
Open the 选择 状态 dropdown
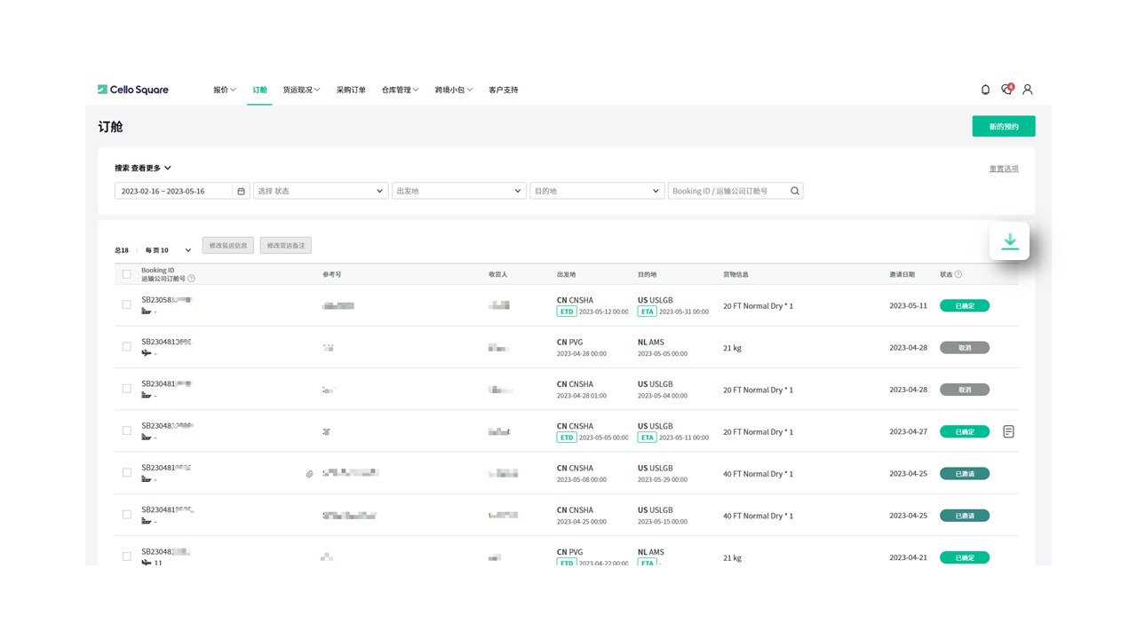321,191
